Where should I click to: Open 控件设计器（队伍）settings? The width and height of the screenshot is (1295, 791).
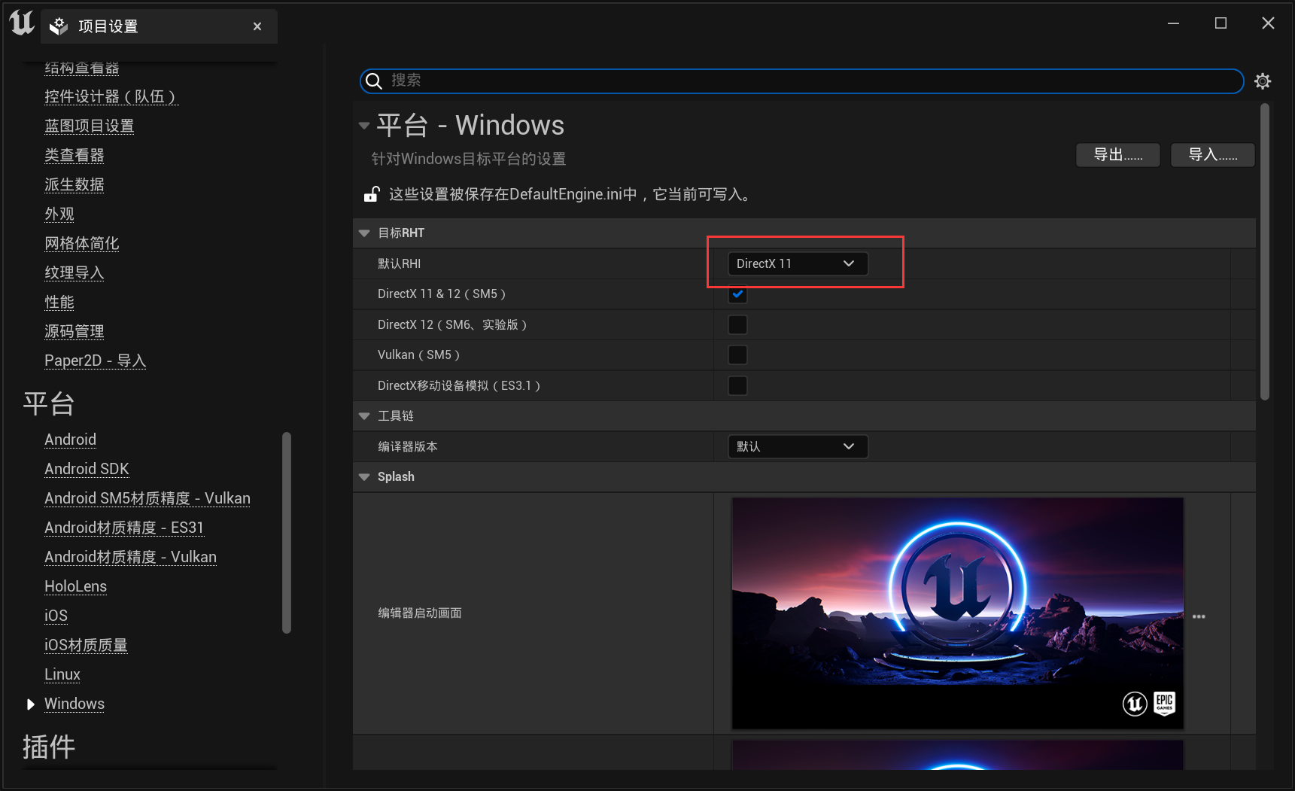[x=110, y=96]
